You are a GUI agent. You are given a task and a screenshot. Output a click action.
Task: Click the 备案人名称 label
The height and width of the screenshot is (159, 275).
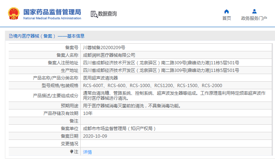tap(67, 55)
